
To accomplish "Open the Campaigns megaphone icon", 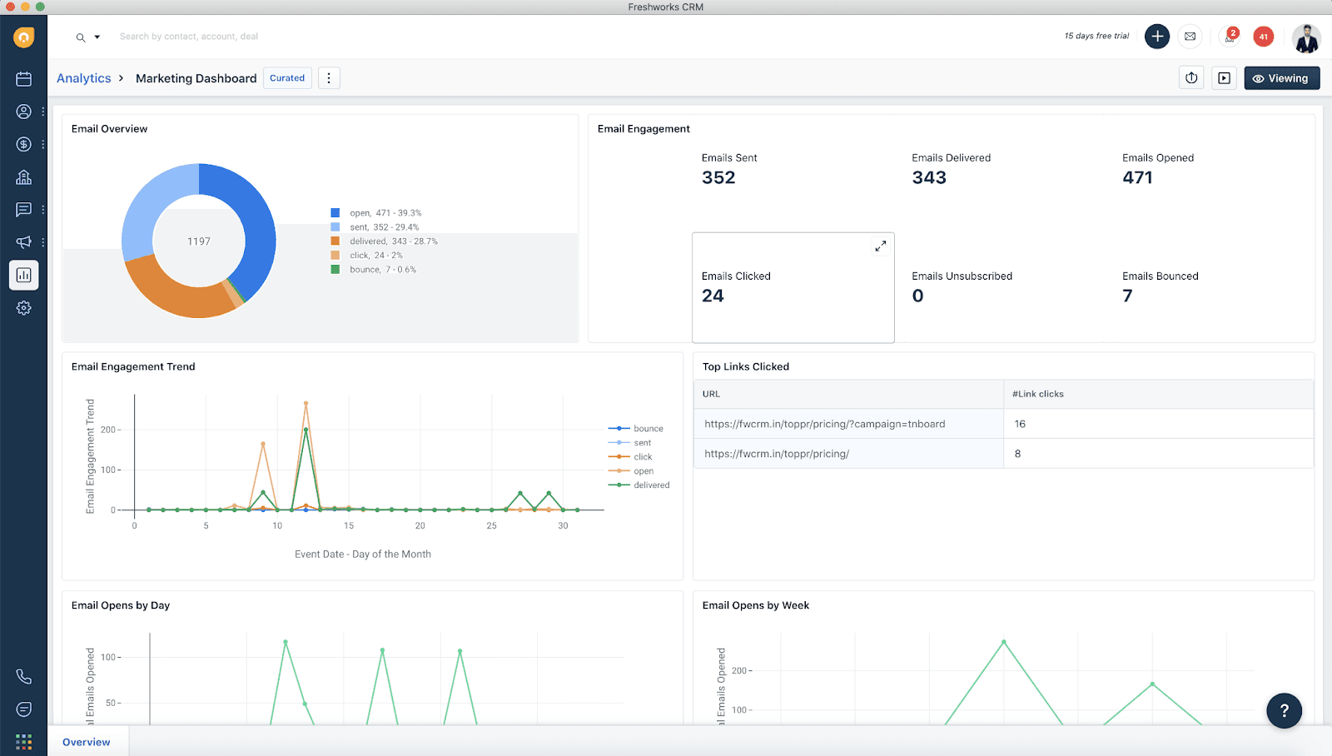I will [x=23, y=241].
